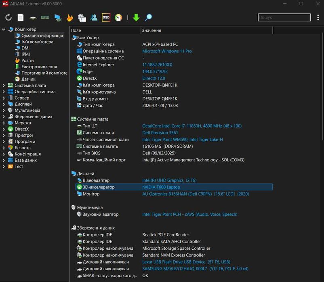This screenshot has height=282, width=324.
Task: Select the 3D-акселератор nVIDIA T600 row
Action: (174, 187)
